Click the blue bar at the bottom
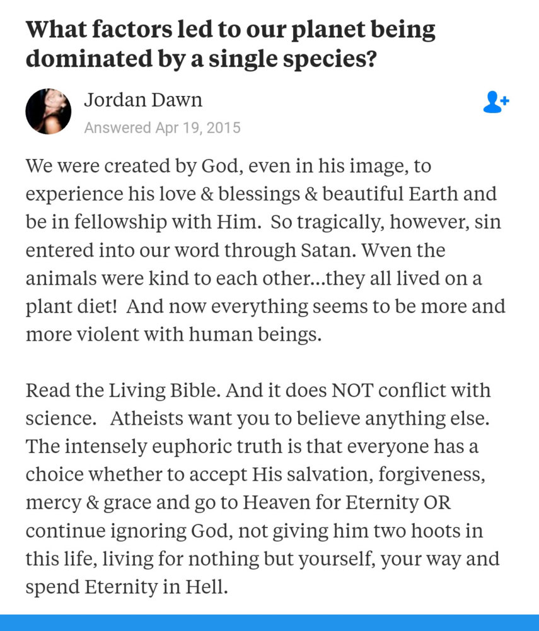The width and height of the screenshot is (539, 631). [x=269, y=622]
